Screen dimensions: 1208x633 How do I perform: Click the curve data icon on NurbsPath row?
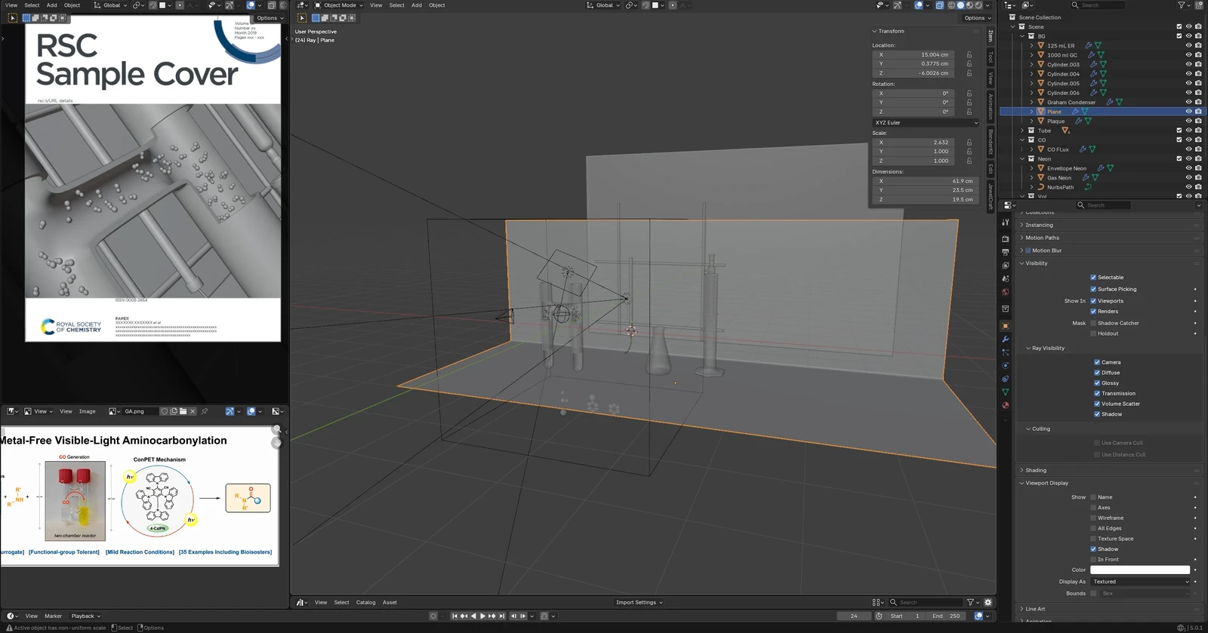pos(1088,187)
